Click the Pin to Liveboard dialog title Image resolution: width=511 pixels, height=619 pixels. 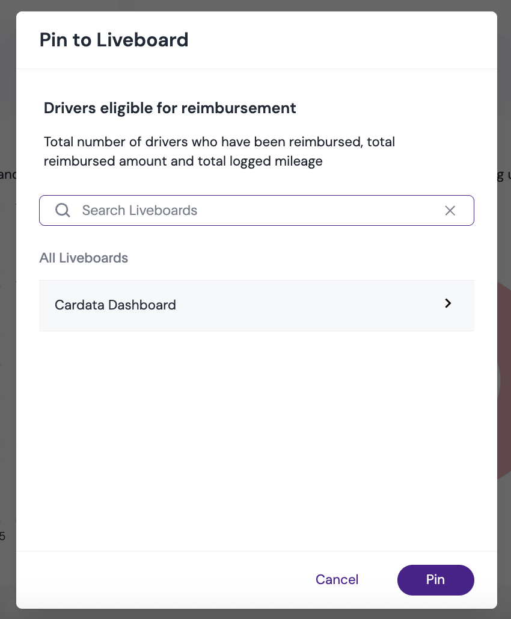coord(114,40)
